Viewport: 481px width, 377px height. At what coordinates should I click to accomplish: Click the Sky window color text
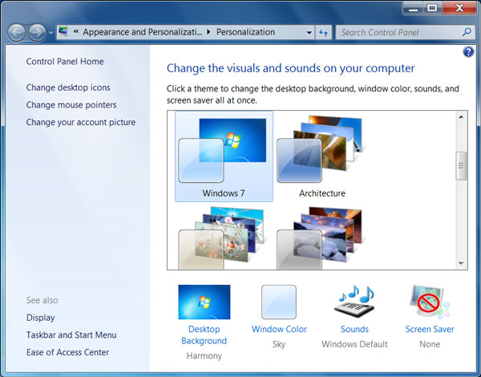pyautogui.click(x=279, y=344)
